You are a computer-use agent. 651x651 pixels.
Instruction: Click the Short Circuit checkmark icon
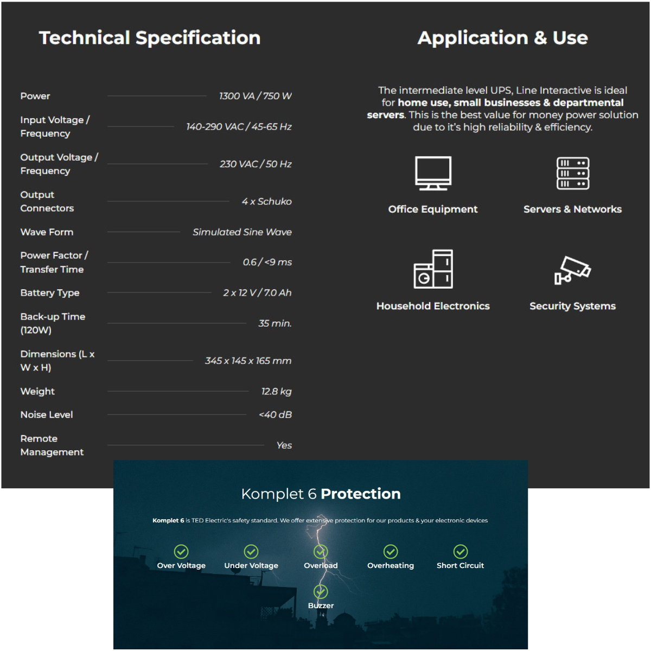click(461, 552)
